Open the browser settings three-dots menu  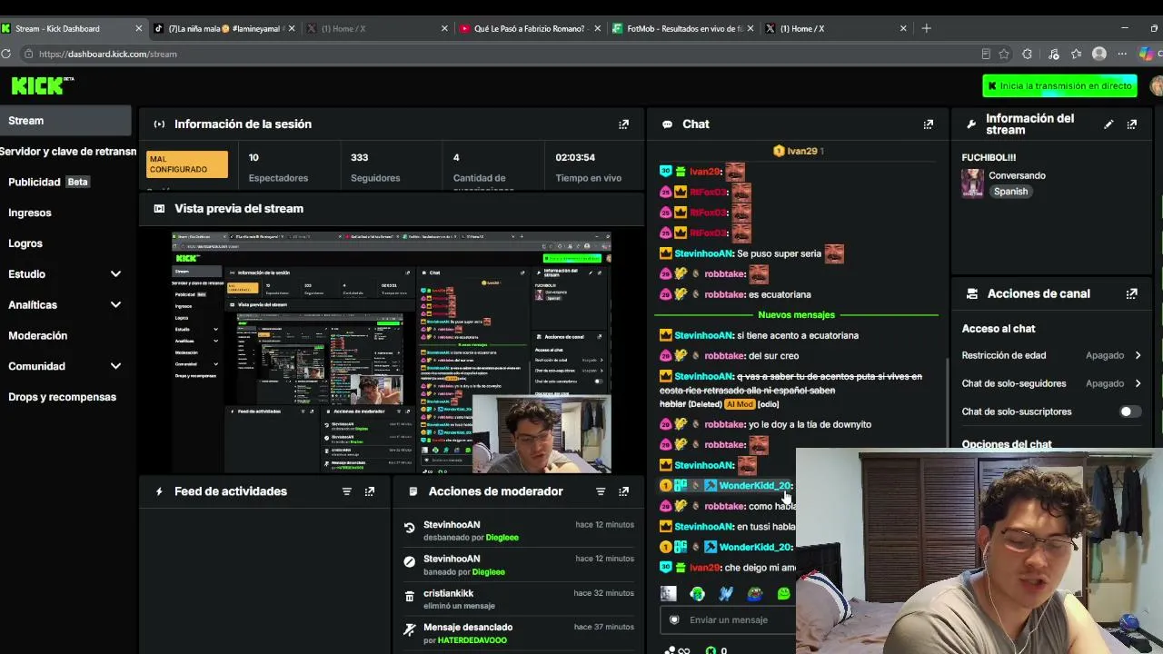(x=1123, y=54)
